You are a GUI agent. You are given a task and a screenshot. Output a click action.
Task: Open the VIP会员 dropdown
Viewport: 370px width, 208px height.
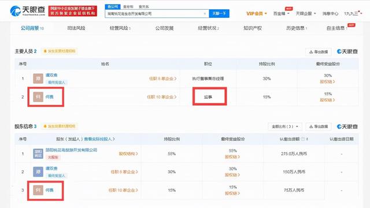(257, 13)
